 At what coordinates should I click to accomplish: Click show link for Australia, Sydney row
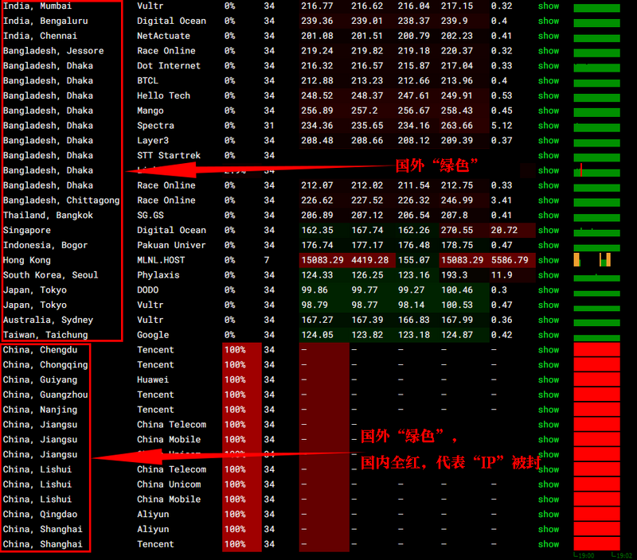click(548, 320)
